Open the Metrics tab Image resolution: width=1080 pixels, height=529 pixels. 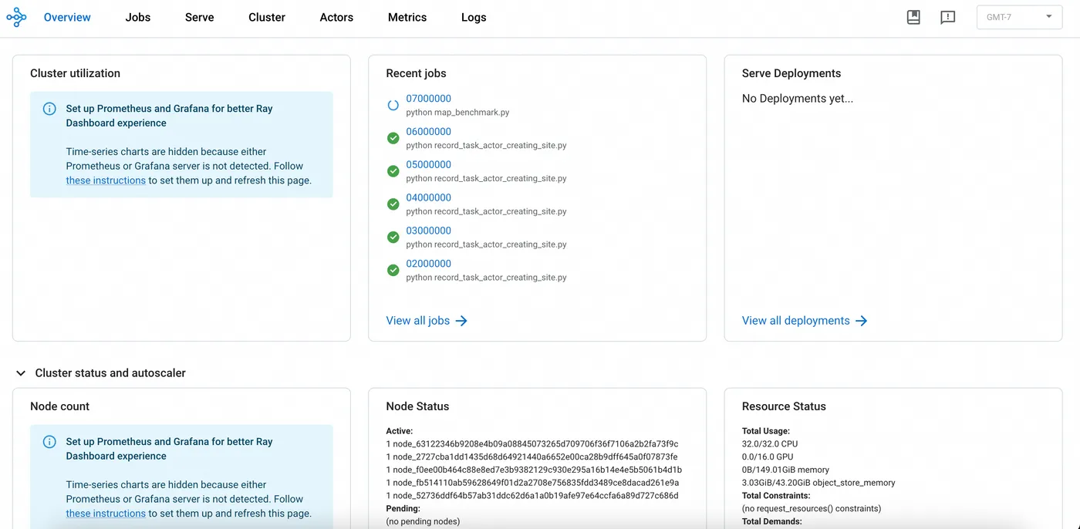(407, 17)
